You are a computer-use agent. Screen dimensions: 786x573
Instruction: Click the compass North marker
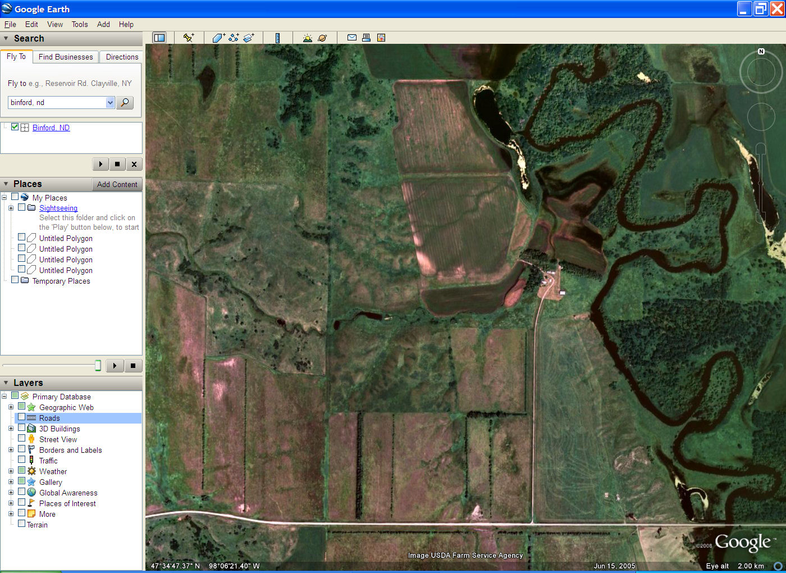(761, 51)
